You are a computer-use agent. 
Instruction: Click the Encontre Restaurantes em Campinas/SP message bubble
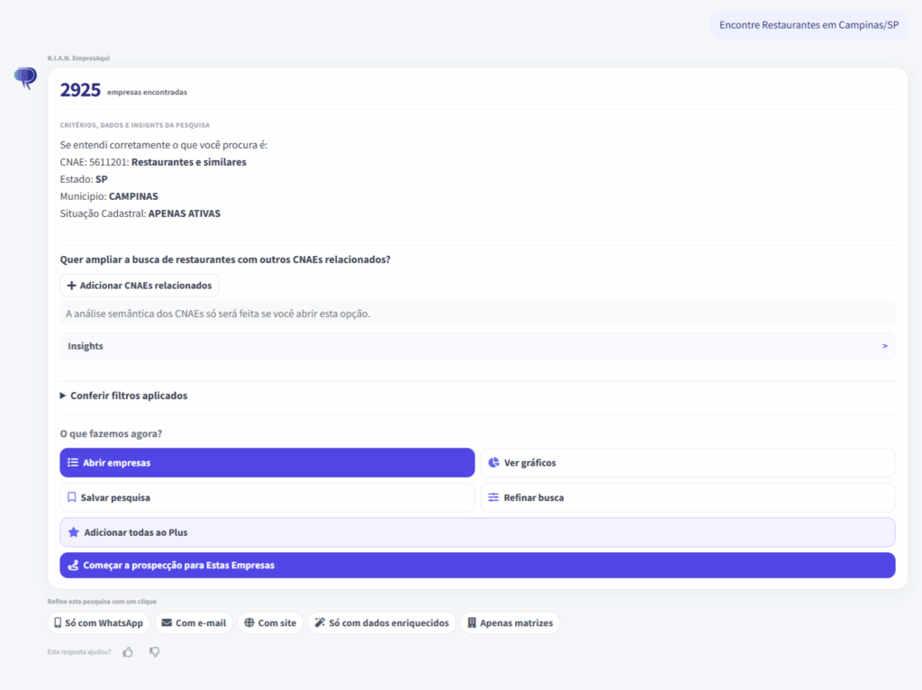(x=809, y=24)
